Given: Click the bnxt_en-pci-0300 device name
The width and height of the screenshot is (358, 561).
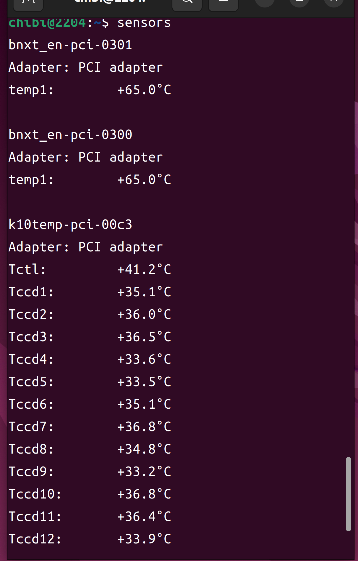Looking at the screenshot, I should (70, 135).
